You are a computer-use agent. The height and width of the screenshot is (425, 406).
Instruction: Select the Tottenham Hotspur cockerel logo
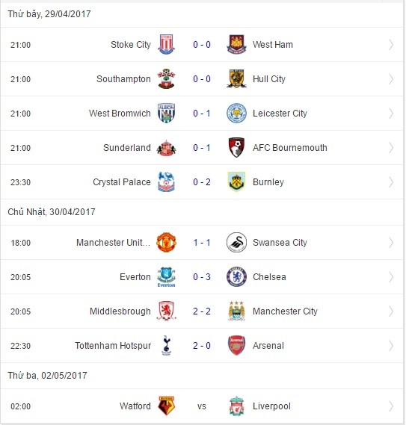(166, 345)
